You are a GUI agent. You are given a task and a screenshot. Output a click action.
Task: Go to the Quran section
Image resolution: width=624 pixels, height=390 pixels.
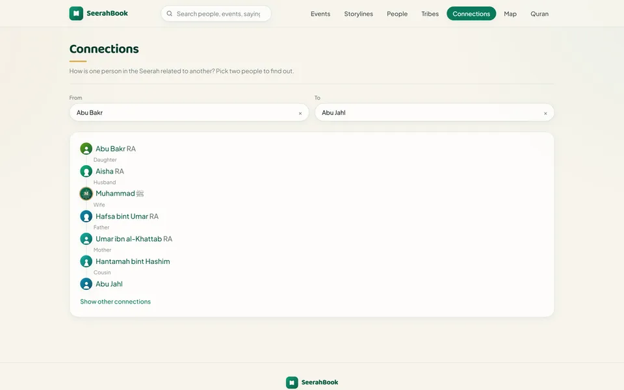click(x=539, y=14)
